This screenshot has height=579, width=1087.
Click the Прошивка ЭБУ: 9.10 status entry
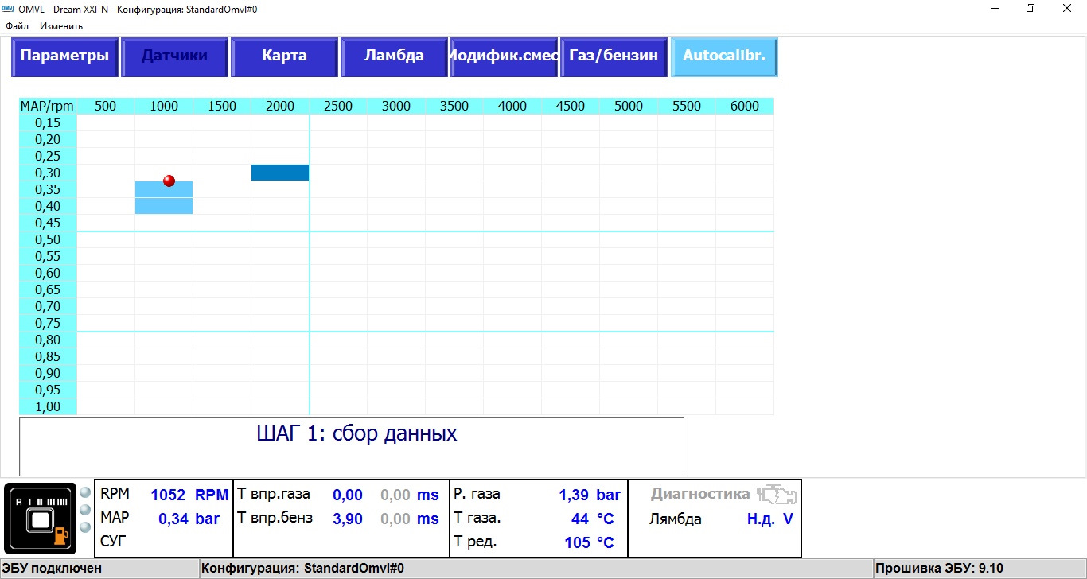[980, 569]
